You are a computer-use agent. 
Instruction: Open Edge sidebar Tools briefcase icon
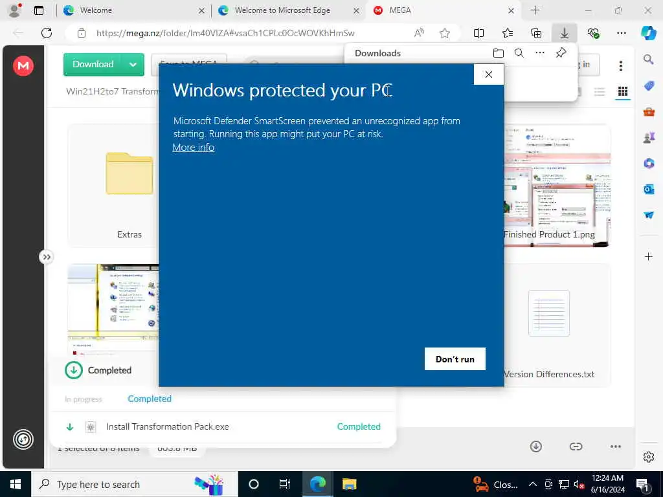pos(649,111)
